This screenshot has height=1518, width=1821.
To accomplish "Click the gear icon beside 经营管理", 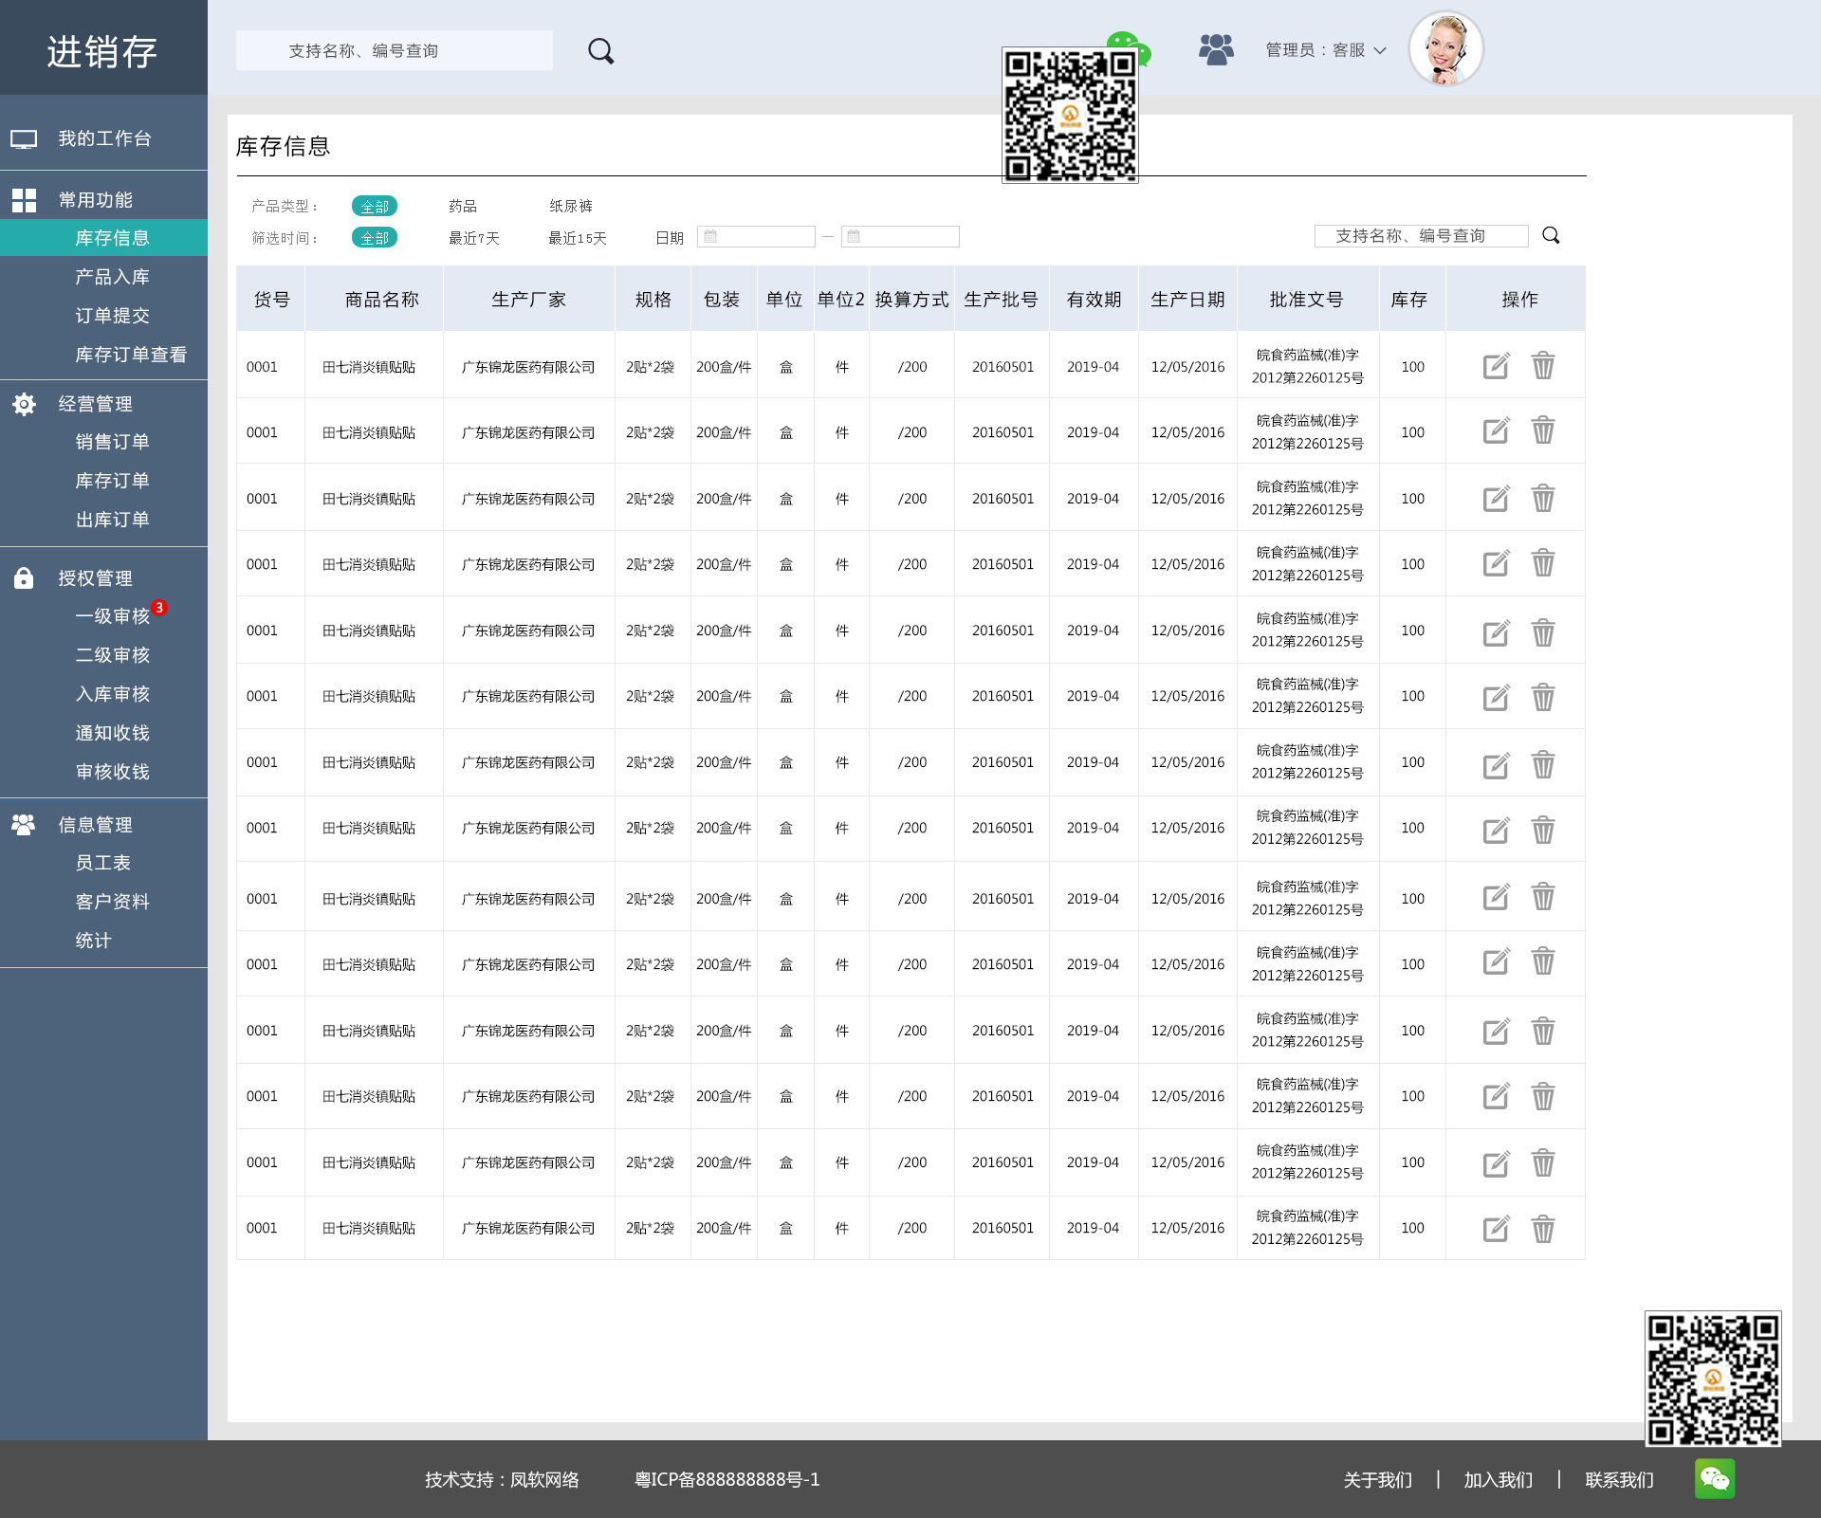I will coord(24,404).
